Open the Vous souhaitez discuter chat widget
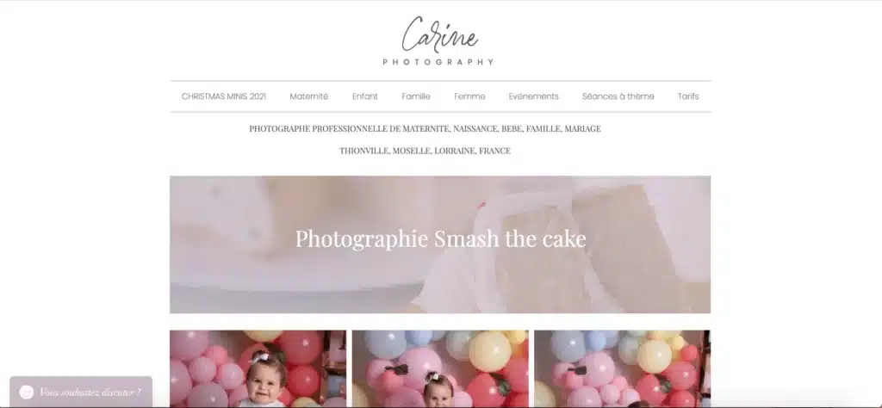 click(x=81, y=392)
